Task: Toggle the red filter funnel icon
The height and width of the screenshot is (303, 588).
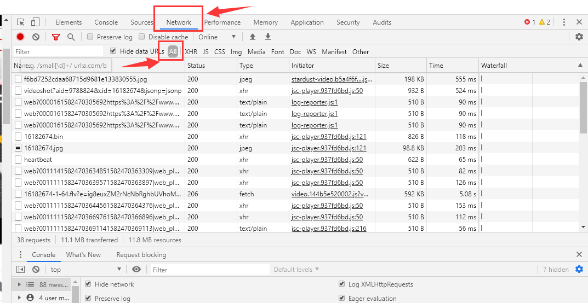Action: (56, 37)
